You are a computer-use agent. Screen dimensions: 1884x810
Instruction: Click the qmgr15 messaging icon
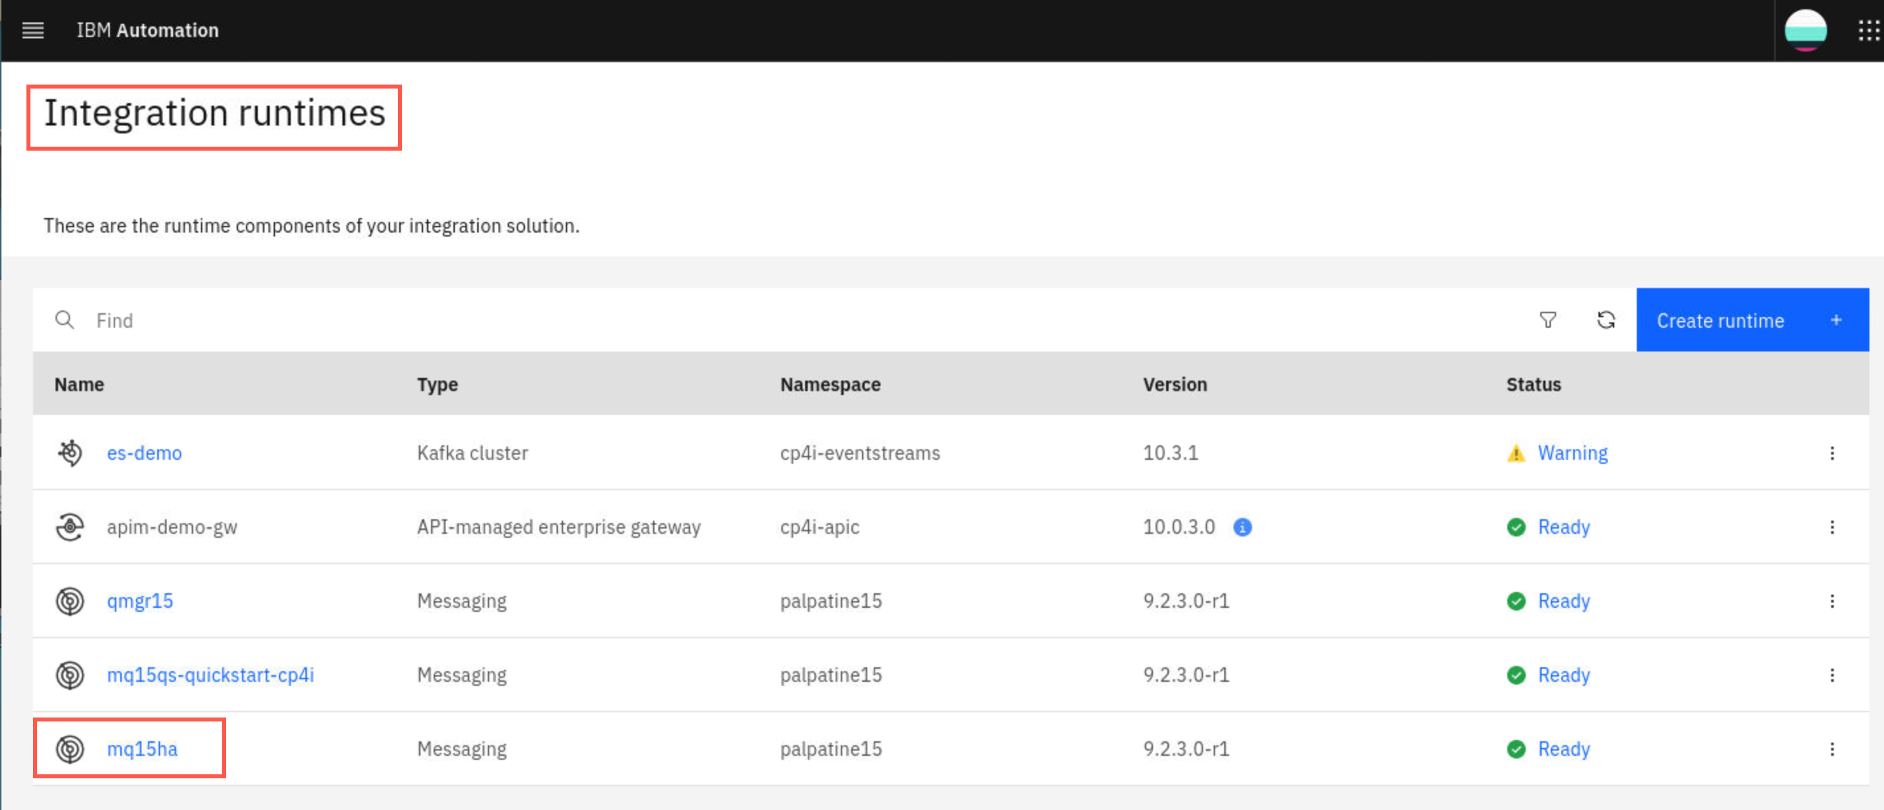pos(70,601)
